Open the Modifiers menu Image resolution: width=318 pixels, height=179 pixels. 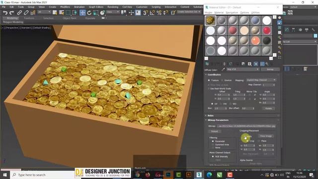pos(65,7)
